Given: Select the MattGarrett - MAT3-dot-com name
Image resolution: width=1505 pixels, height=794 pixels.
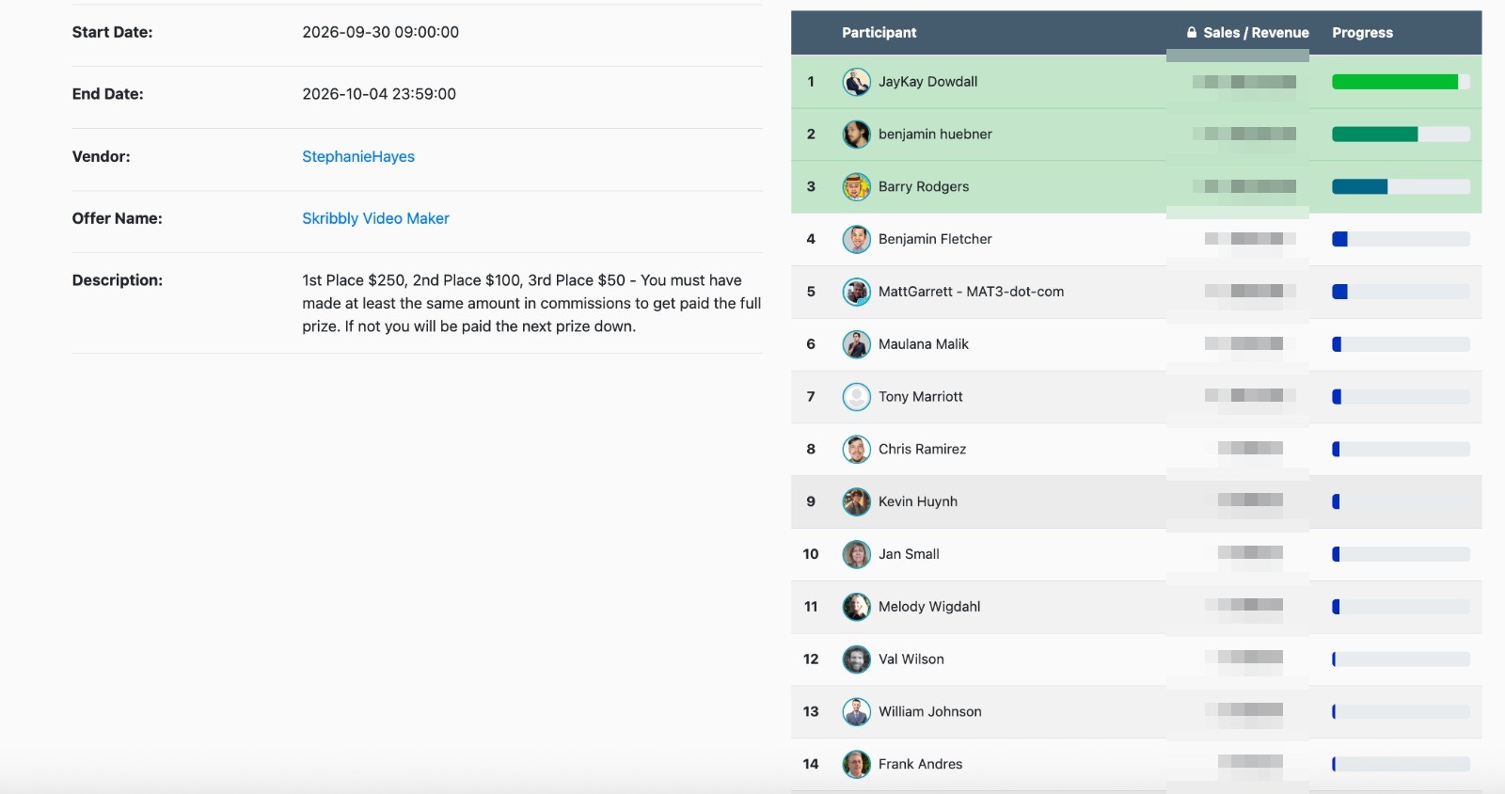Looking at the screenshot, I should click(971, 292).
